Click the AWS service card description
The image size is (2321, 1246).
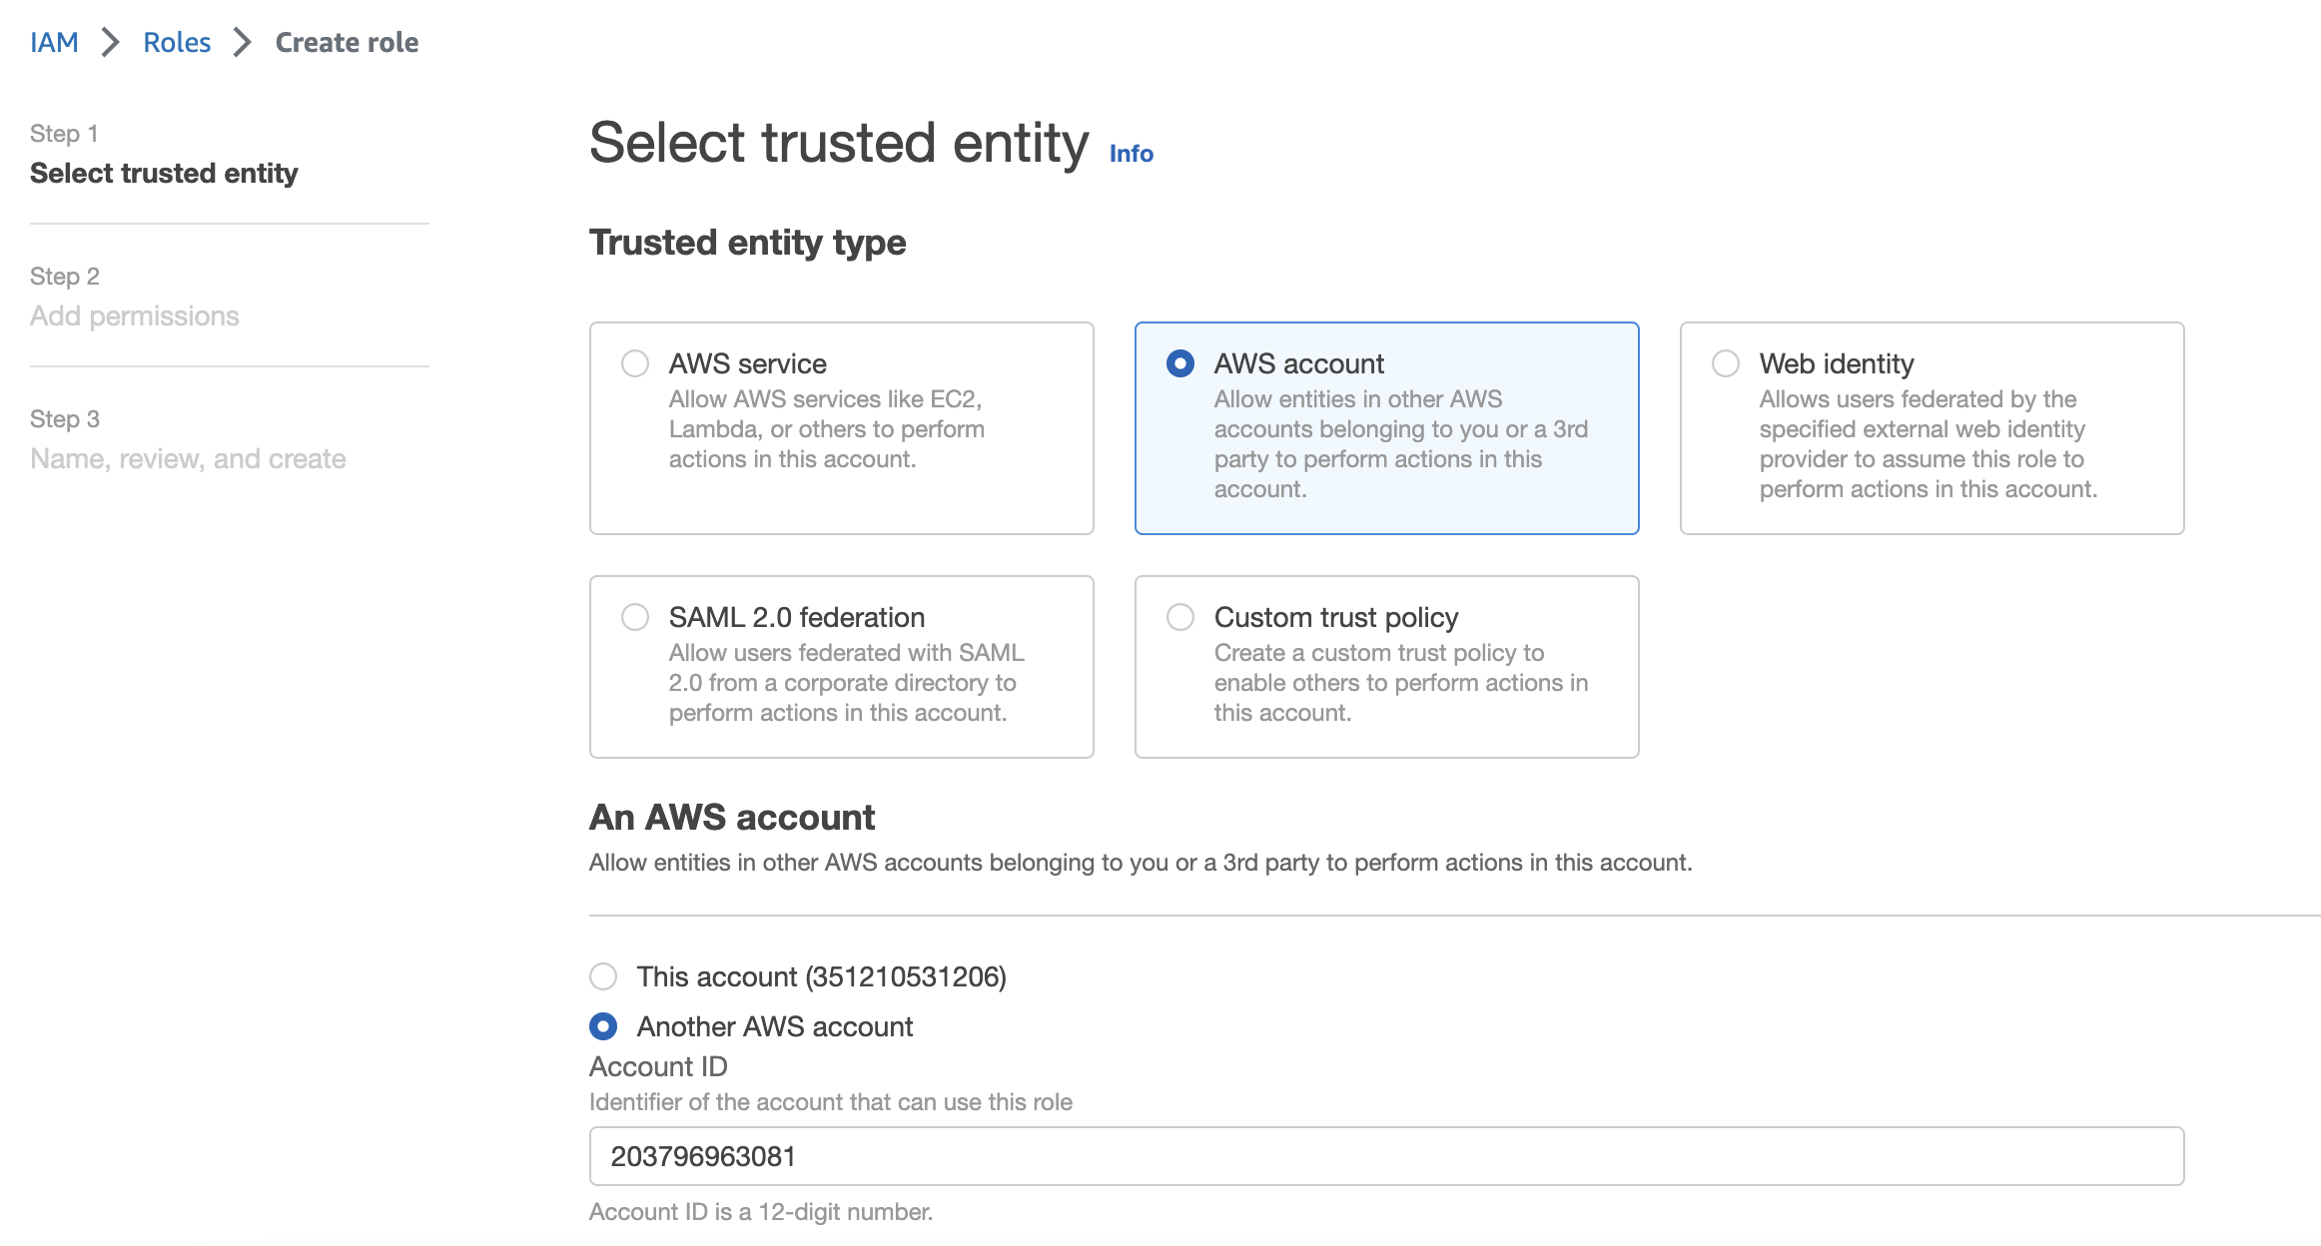click(x=827, y=429)
